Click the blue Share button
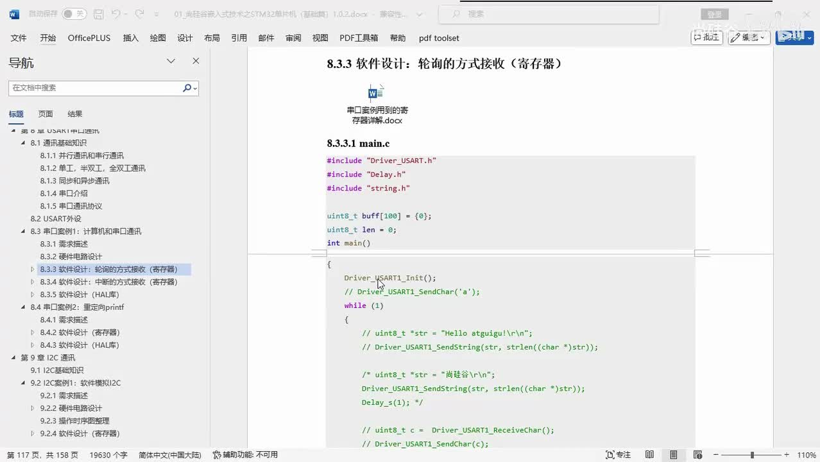 (x=794, y=37)
